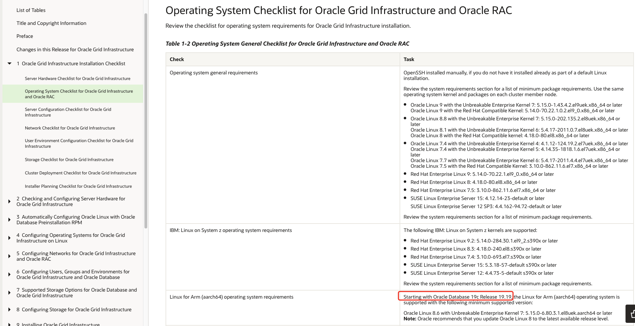Open chapter 2 Checking and Configuring Server Hardware
The height and width of the screenshot is (326, 635).
click(x=71, y=201)
